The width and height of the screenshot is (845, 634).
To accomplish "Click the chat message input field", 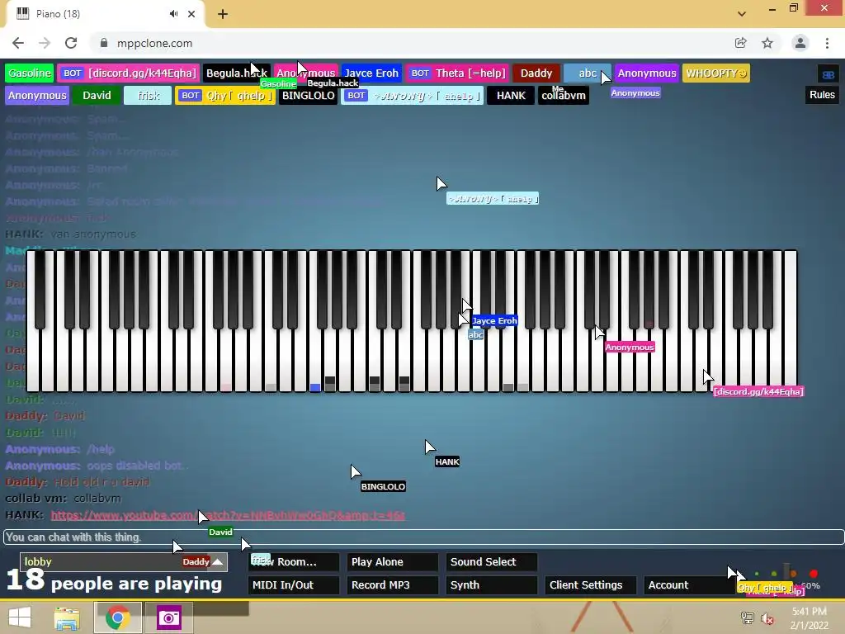I will [423, 537].
